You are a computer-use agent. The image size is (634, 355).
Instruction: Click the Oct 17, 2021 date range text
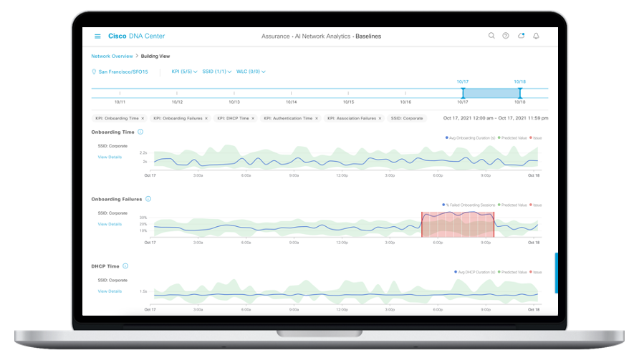[x=496, y=118]
